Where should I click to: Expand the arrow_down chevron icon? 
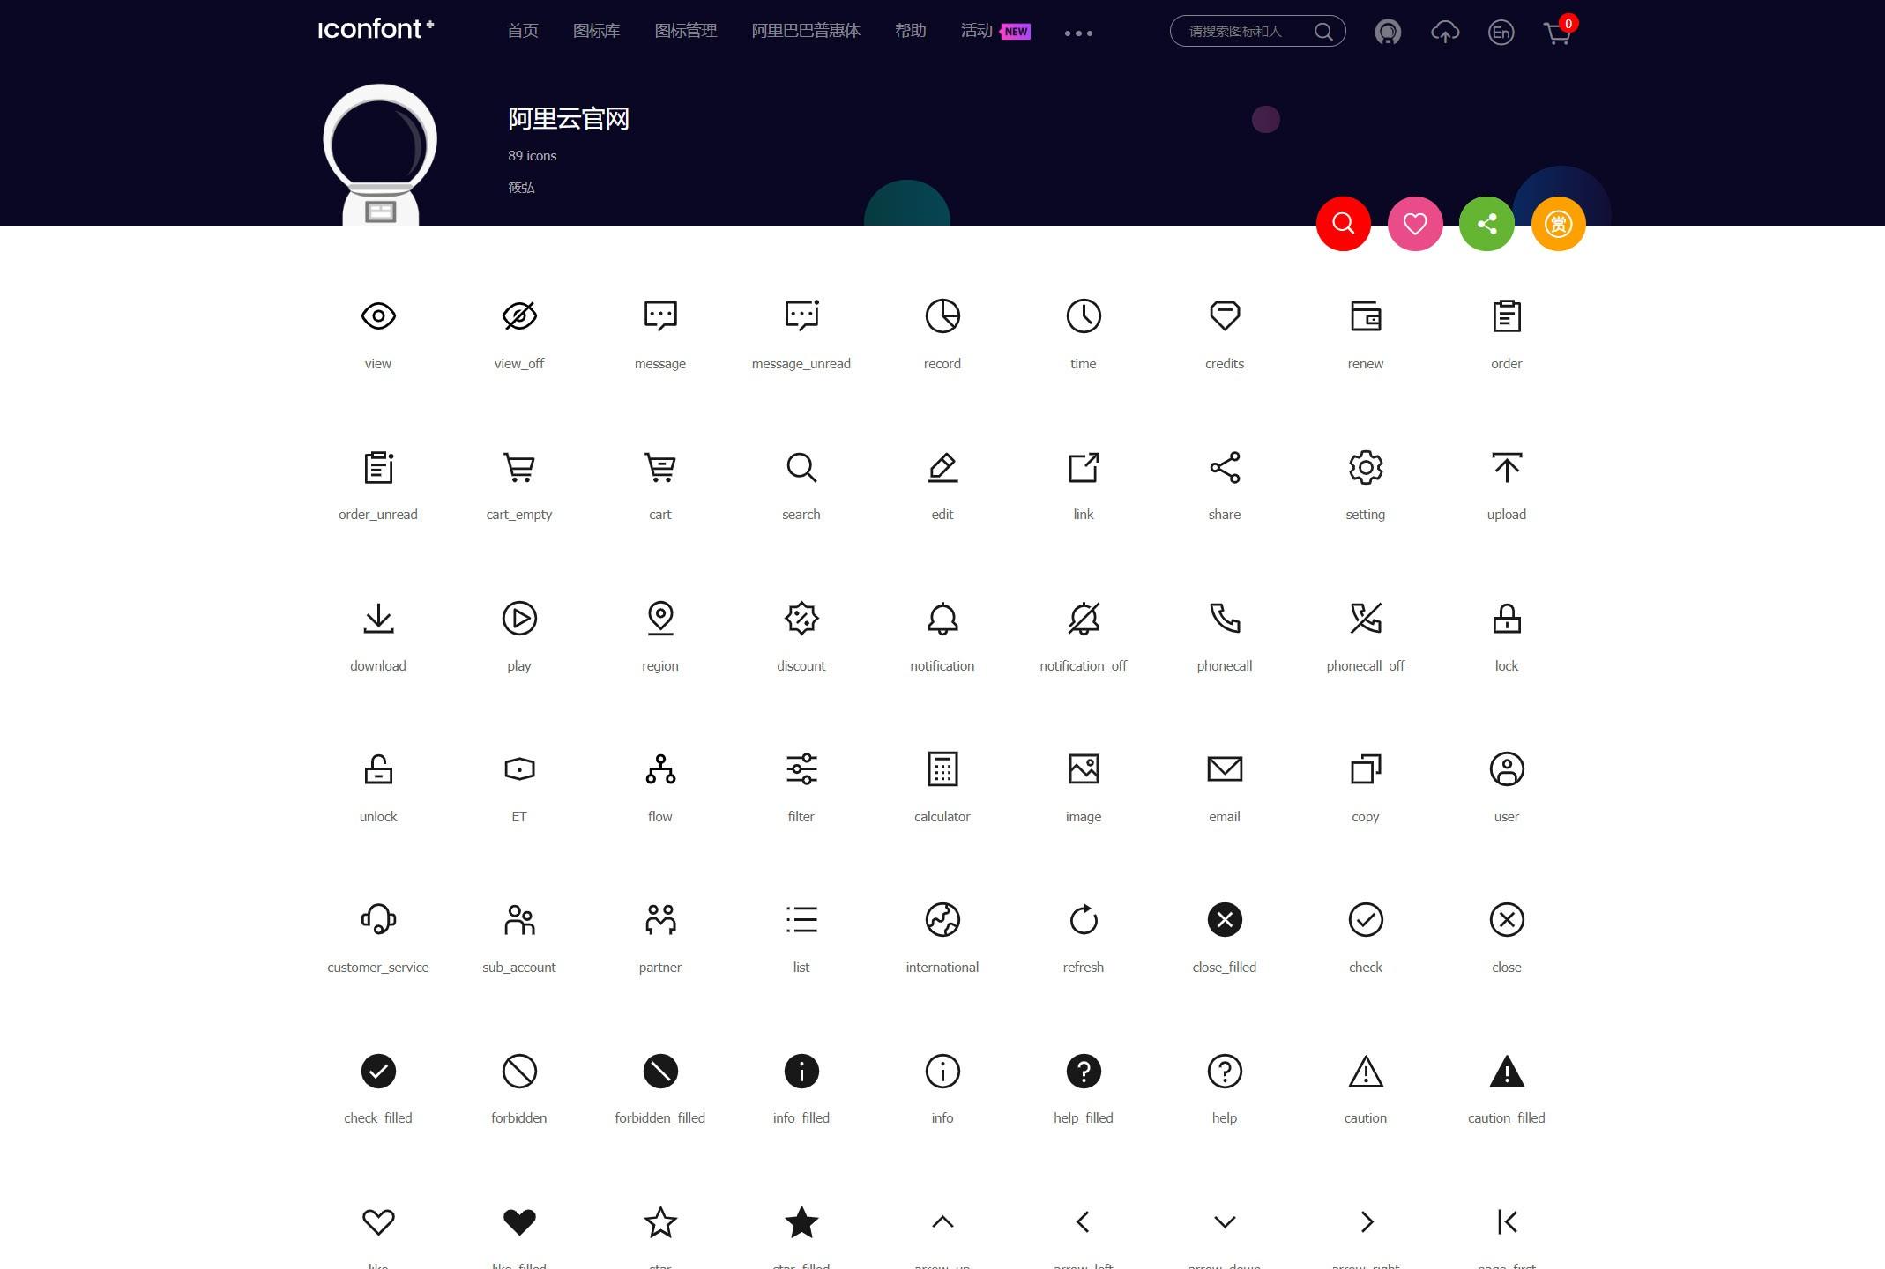1224,1221
